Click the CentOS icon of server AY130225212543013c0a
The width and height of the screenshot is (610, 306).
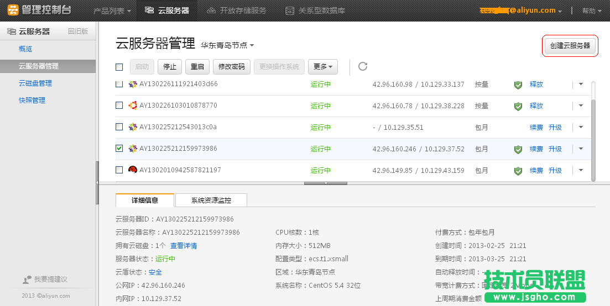tap(133, 127)
